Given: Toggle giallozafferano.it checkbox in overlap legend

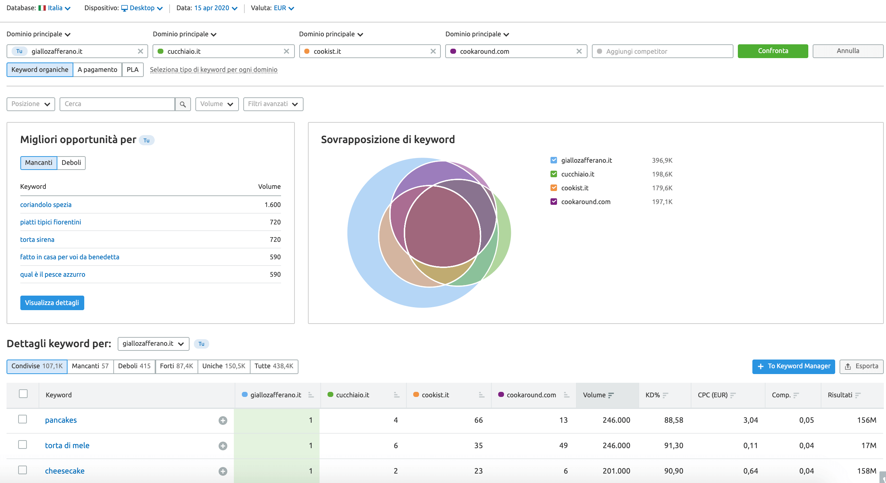Looking at the screenshot, I should [x=554, y=160].
